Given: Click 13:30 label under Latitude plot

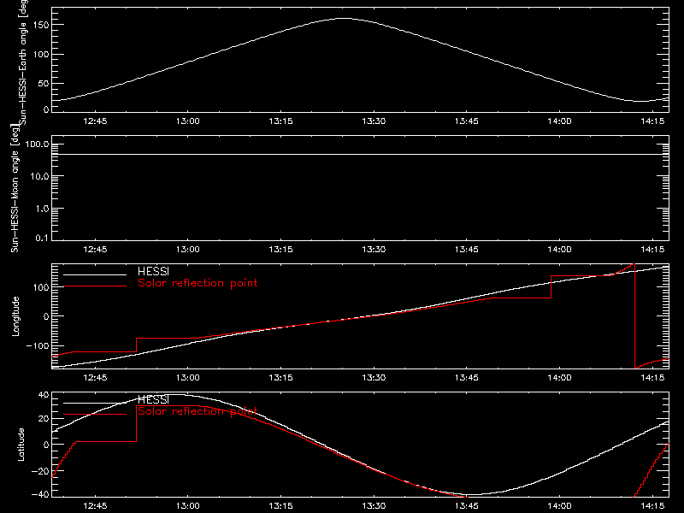Looking at the screenshot, I should coord(374,506).
